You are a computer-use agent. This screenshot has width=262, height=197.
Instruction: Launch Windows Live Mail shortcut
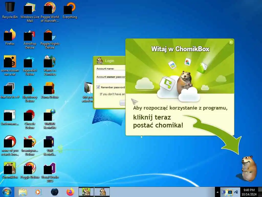pos(30,12)
